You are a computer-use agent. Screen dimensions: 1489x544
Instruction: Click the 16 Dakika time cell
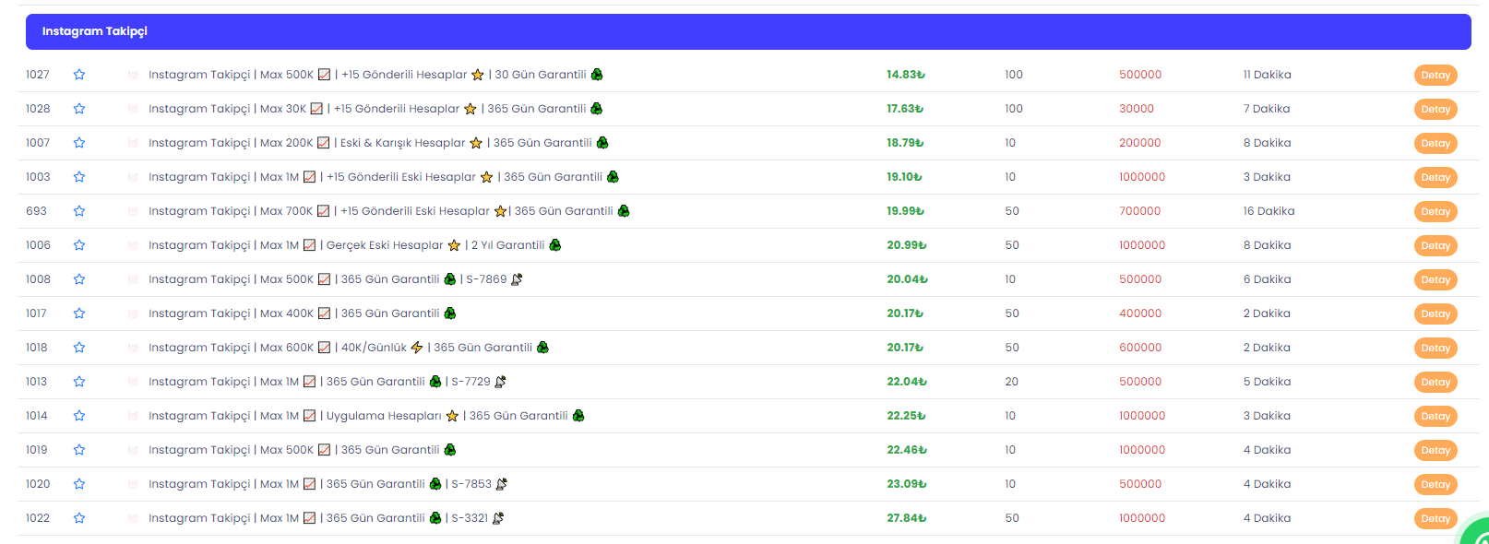(1269, 211)
